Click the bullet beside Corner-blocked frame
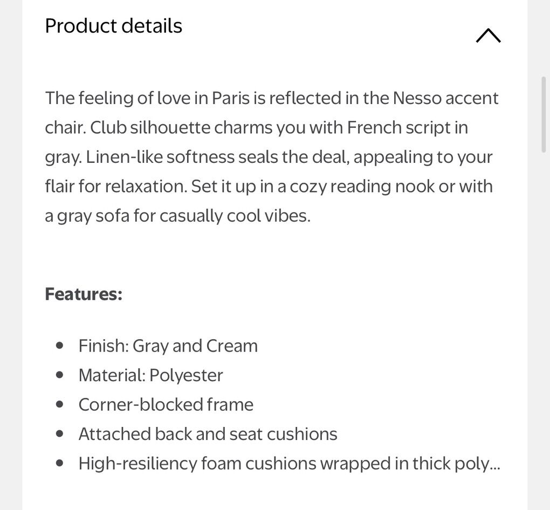Image resolution: width=550 pixels, height=510 pixels. click(59, 404)
